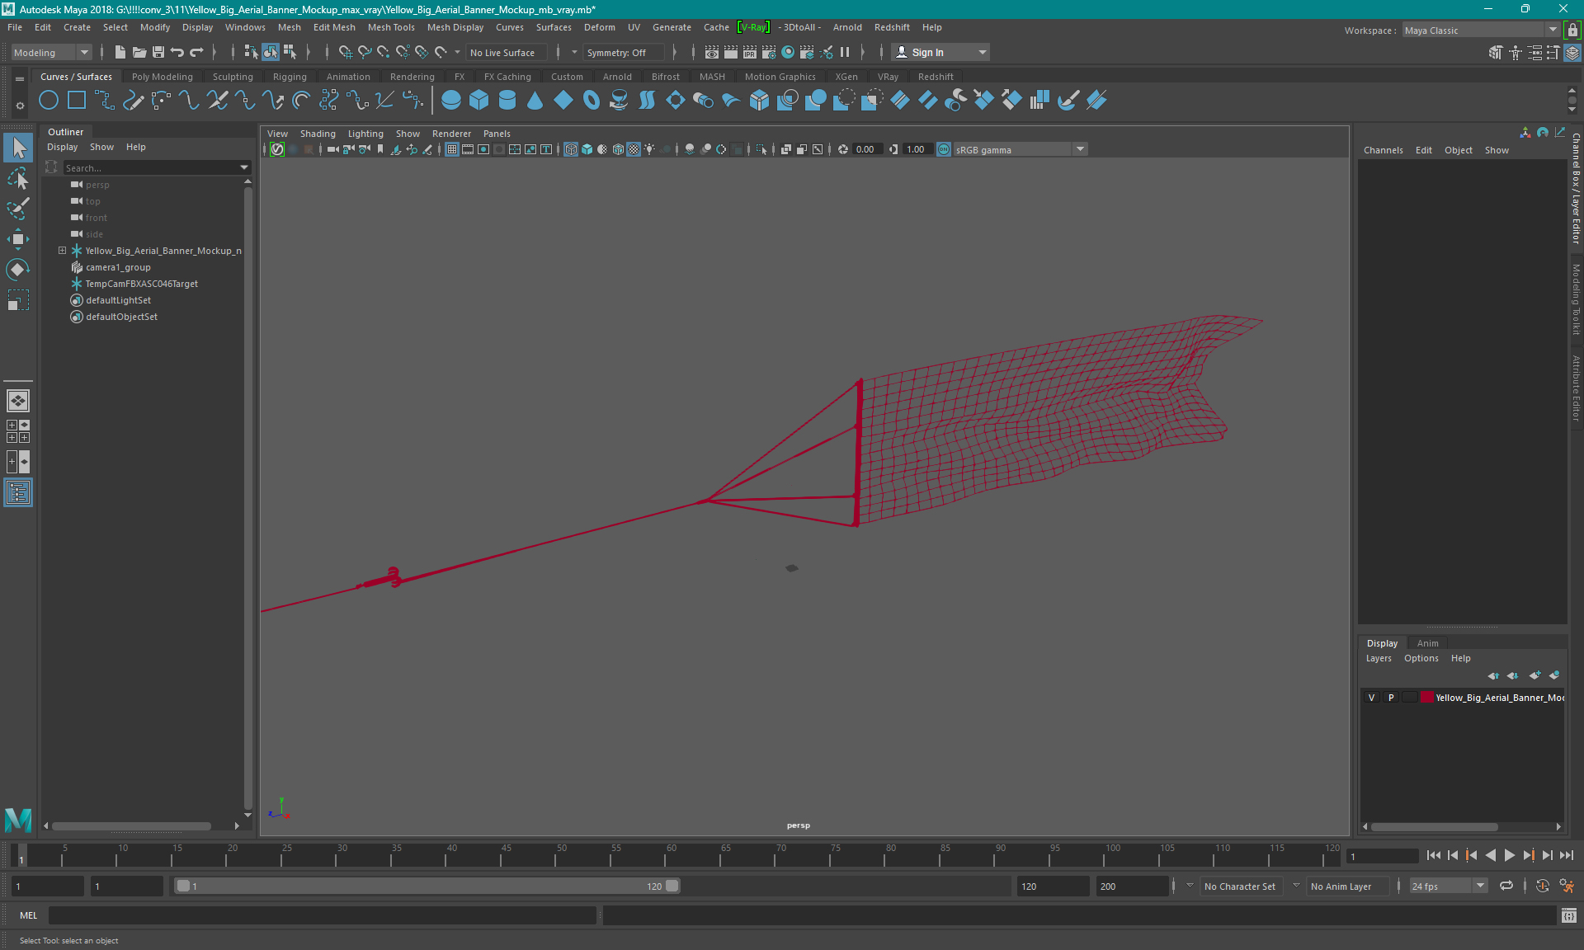Select the NURBS Circle shelf icon
1584x950 pixels.
coord(49,101)
